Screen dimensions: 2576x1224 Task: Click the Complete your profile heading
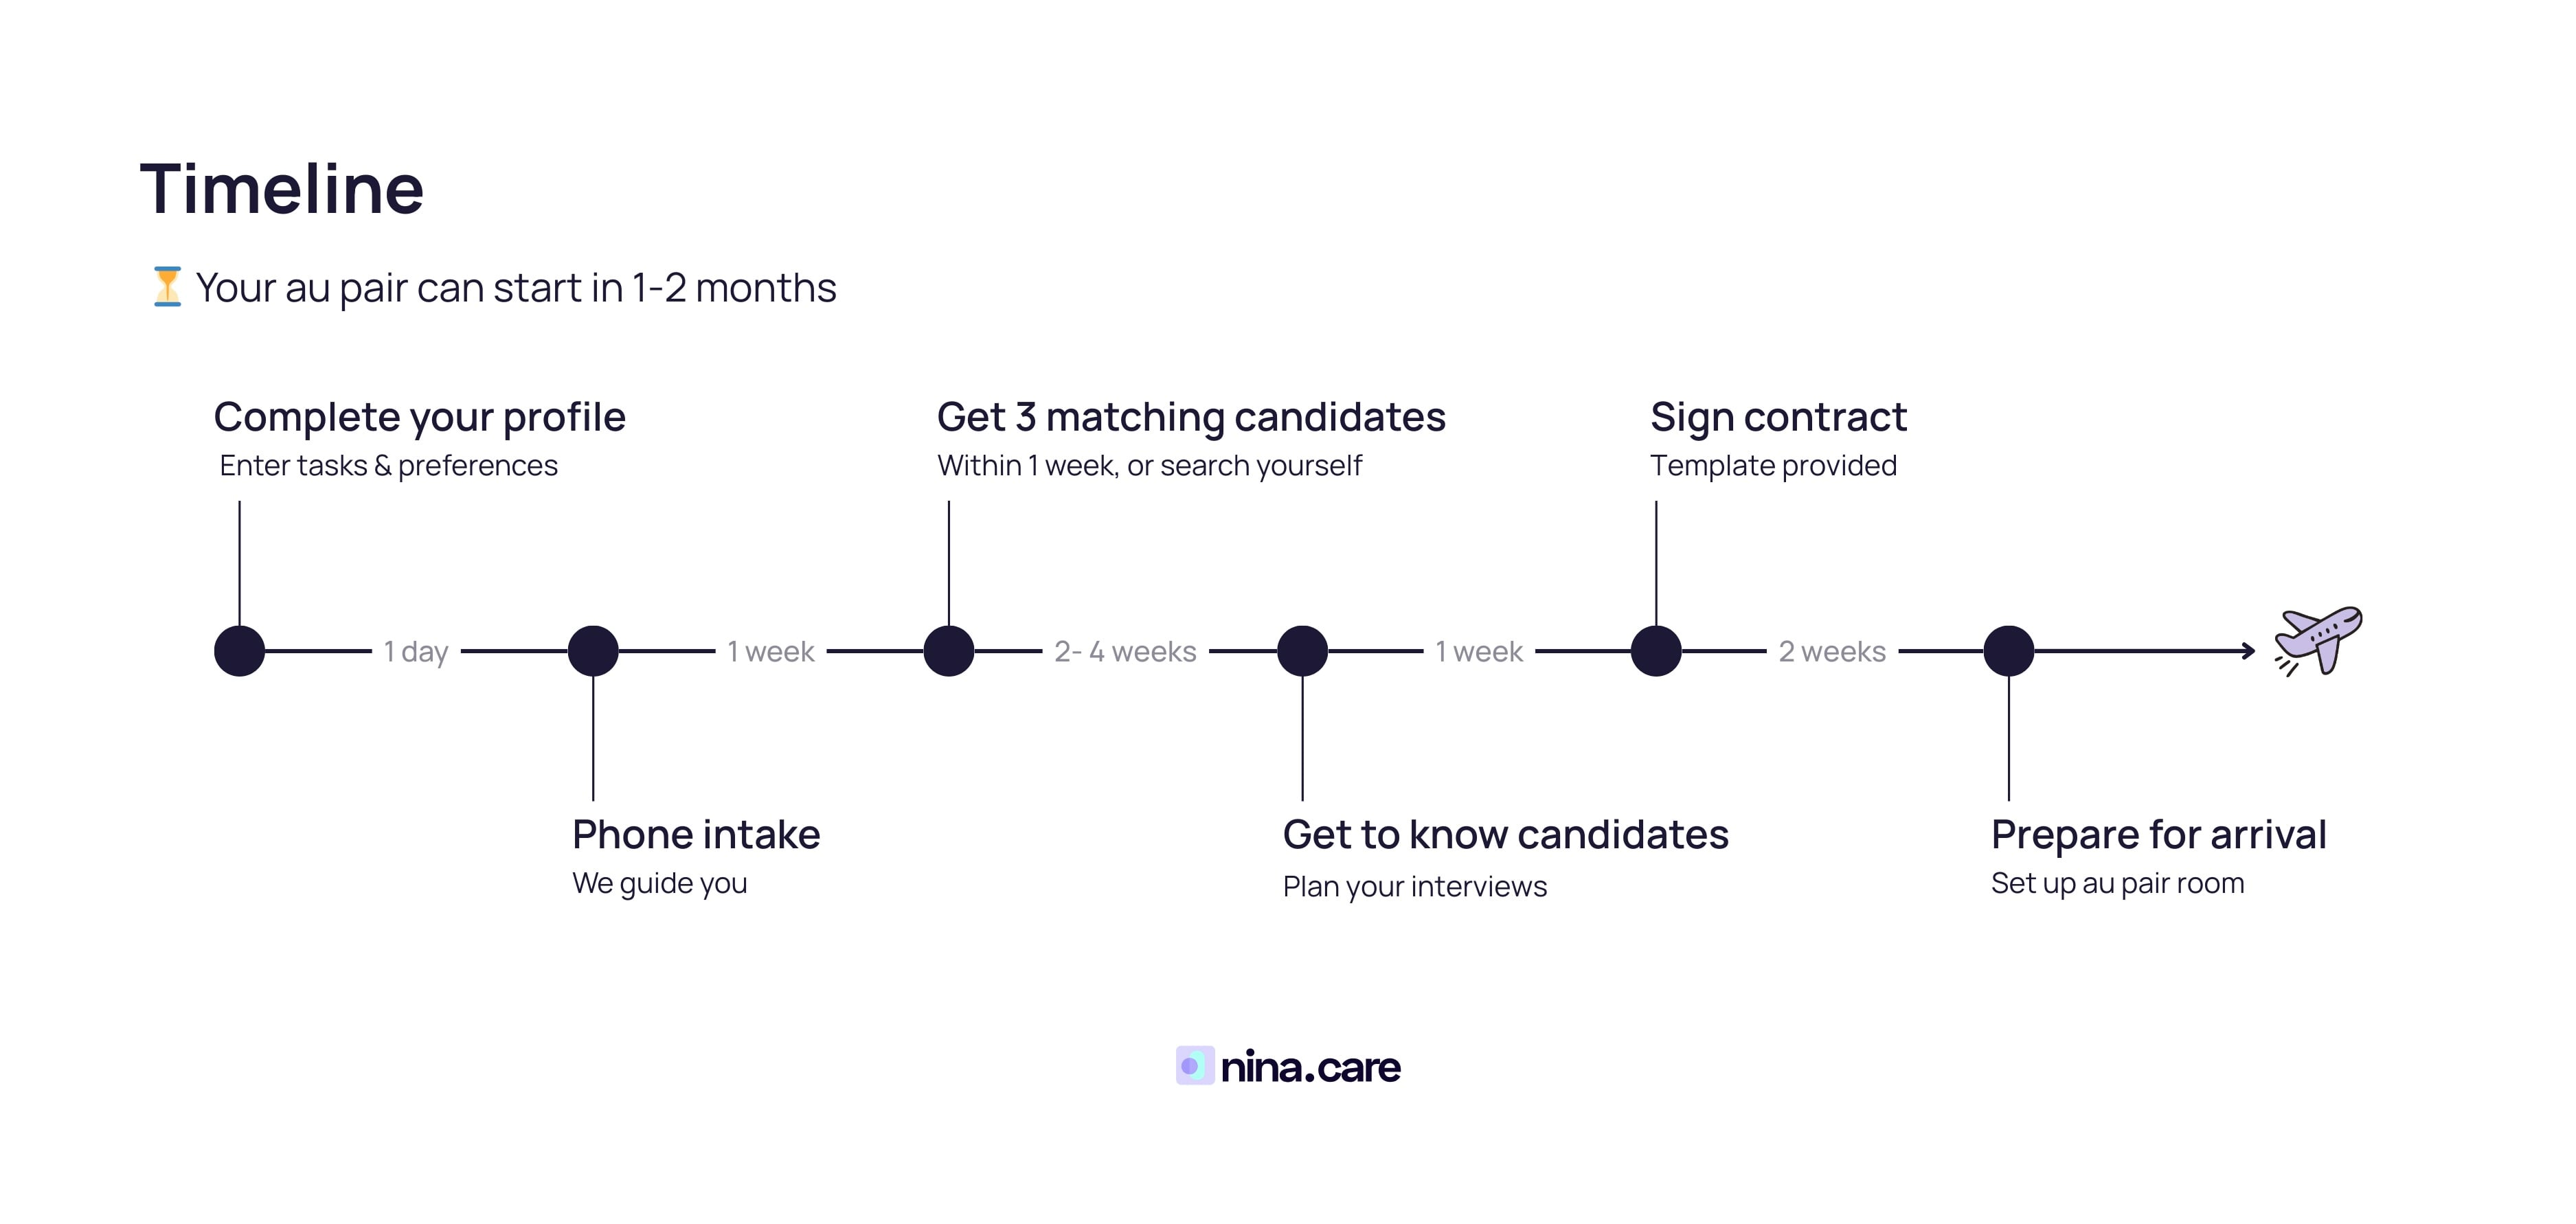pyautogui.click(x=419, y=417)
